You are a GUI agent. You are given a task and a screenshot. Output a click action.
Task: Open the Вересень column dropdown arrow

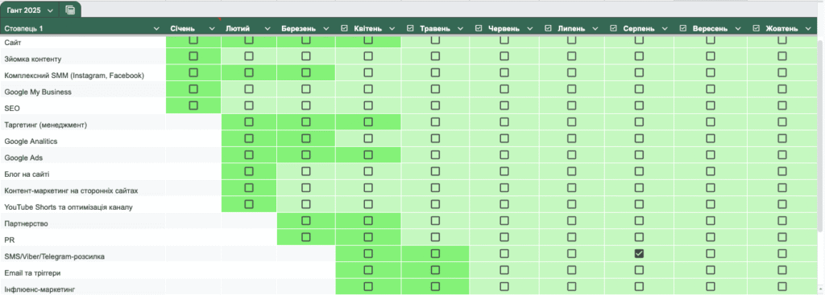click(738, 28)
